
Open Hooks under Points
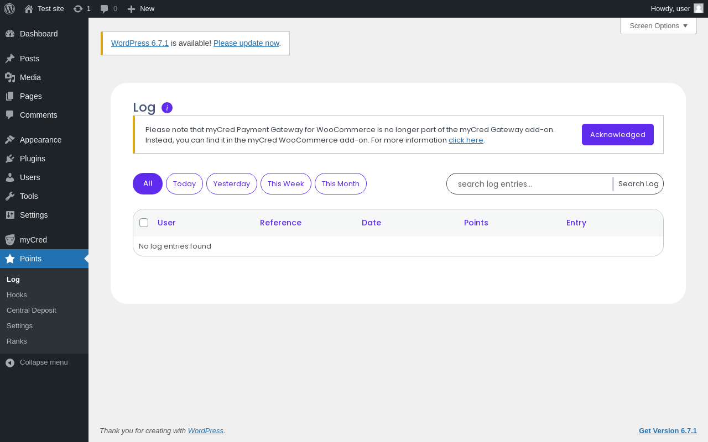click(17, 295)
